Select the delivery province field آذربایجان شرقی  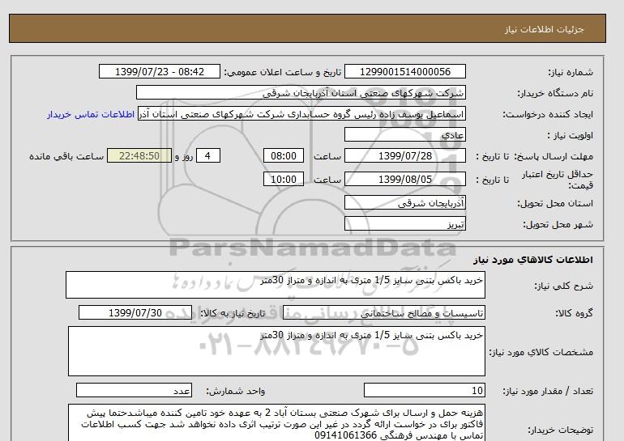click(x=404, y=202)
